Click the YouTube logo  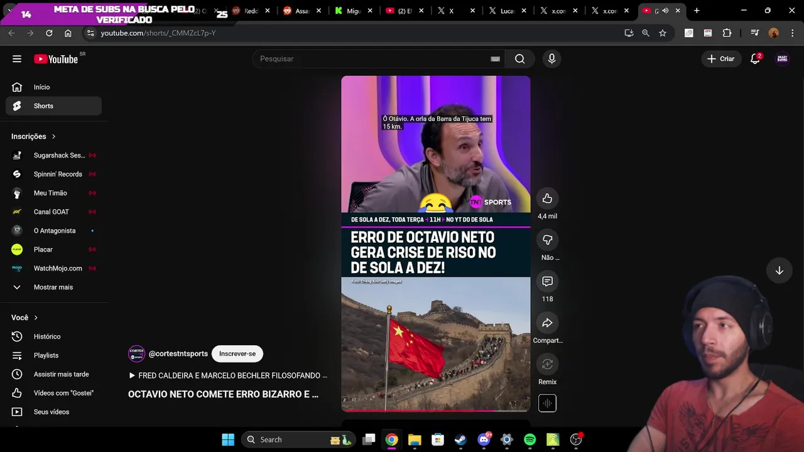click(x=57, y=59)
